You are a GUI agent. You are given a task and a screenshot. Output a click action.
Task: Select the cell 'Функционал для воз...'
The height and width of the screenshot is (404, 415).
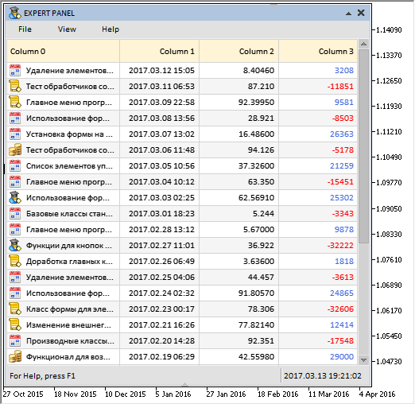[63, 357]
